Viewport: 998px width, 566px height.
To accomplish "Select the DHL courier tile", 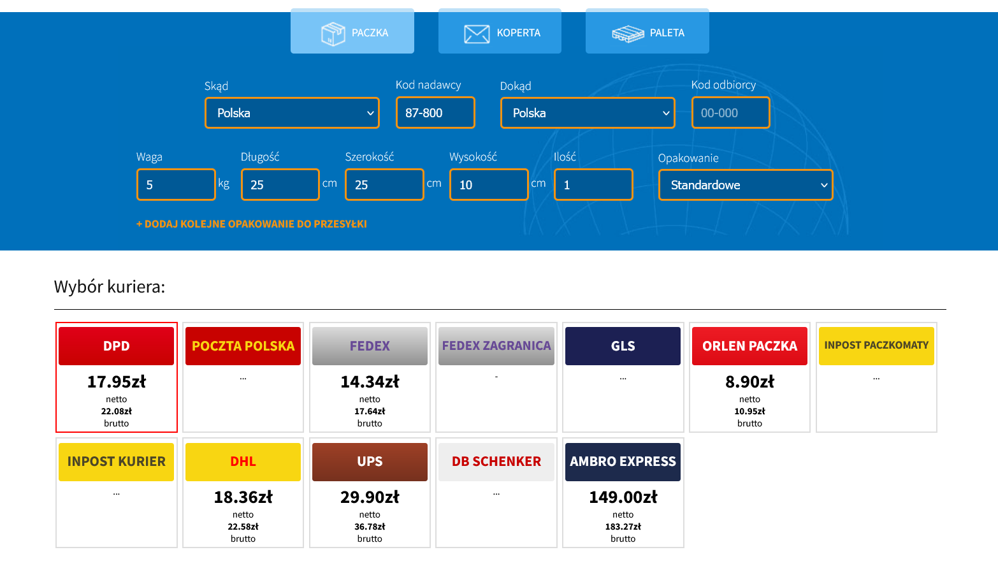I will tap(243, 492).
